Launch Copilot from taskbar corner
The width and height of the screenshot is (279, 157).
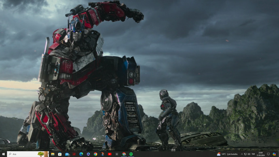[x=274, y=154]
